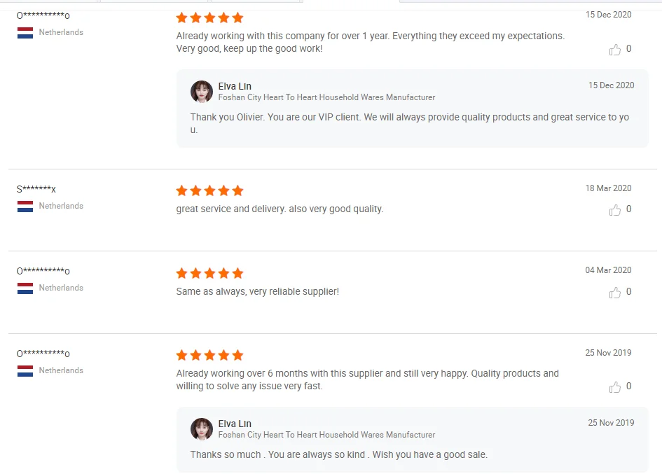The width and height of the screenshot is (662, 474).
Task: Open Elva Lin's avatar in last reply
Action: (x=202, y=429)
